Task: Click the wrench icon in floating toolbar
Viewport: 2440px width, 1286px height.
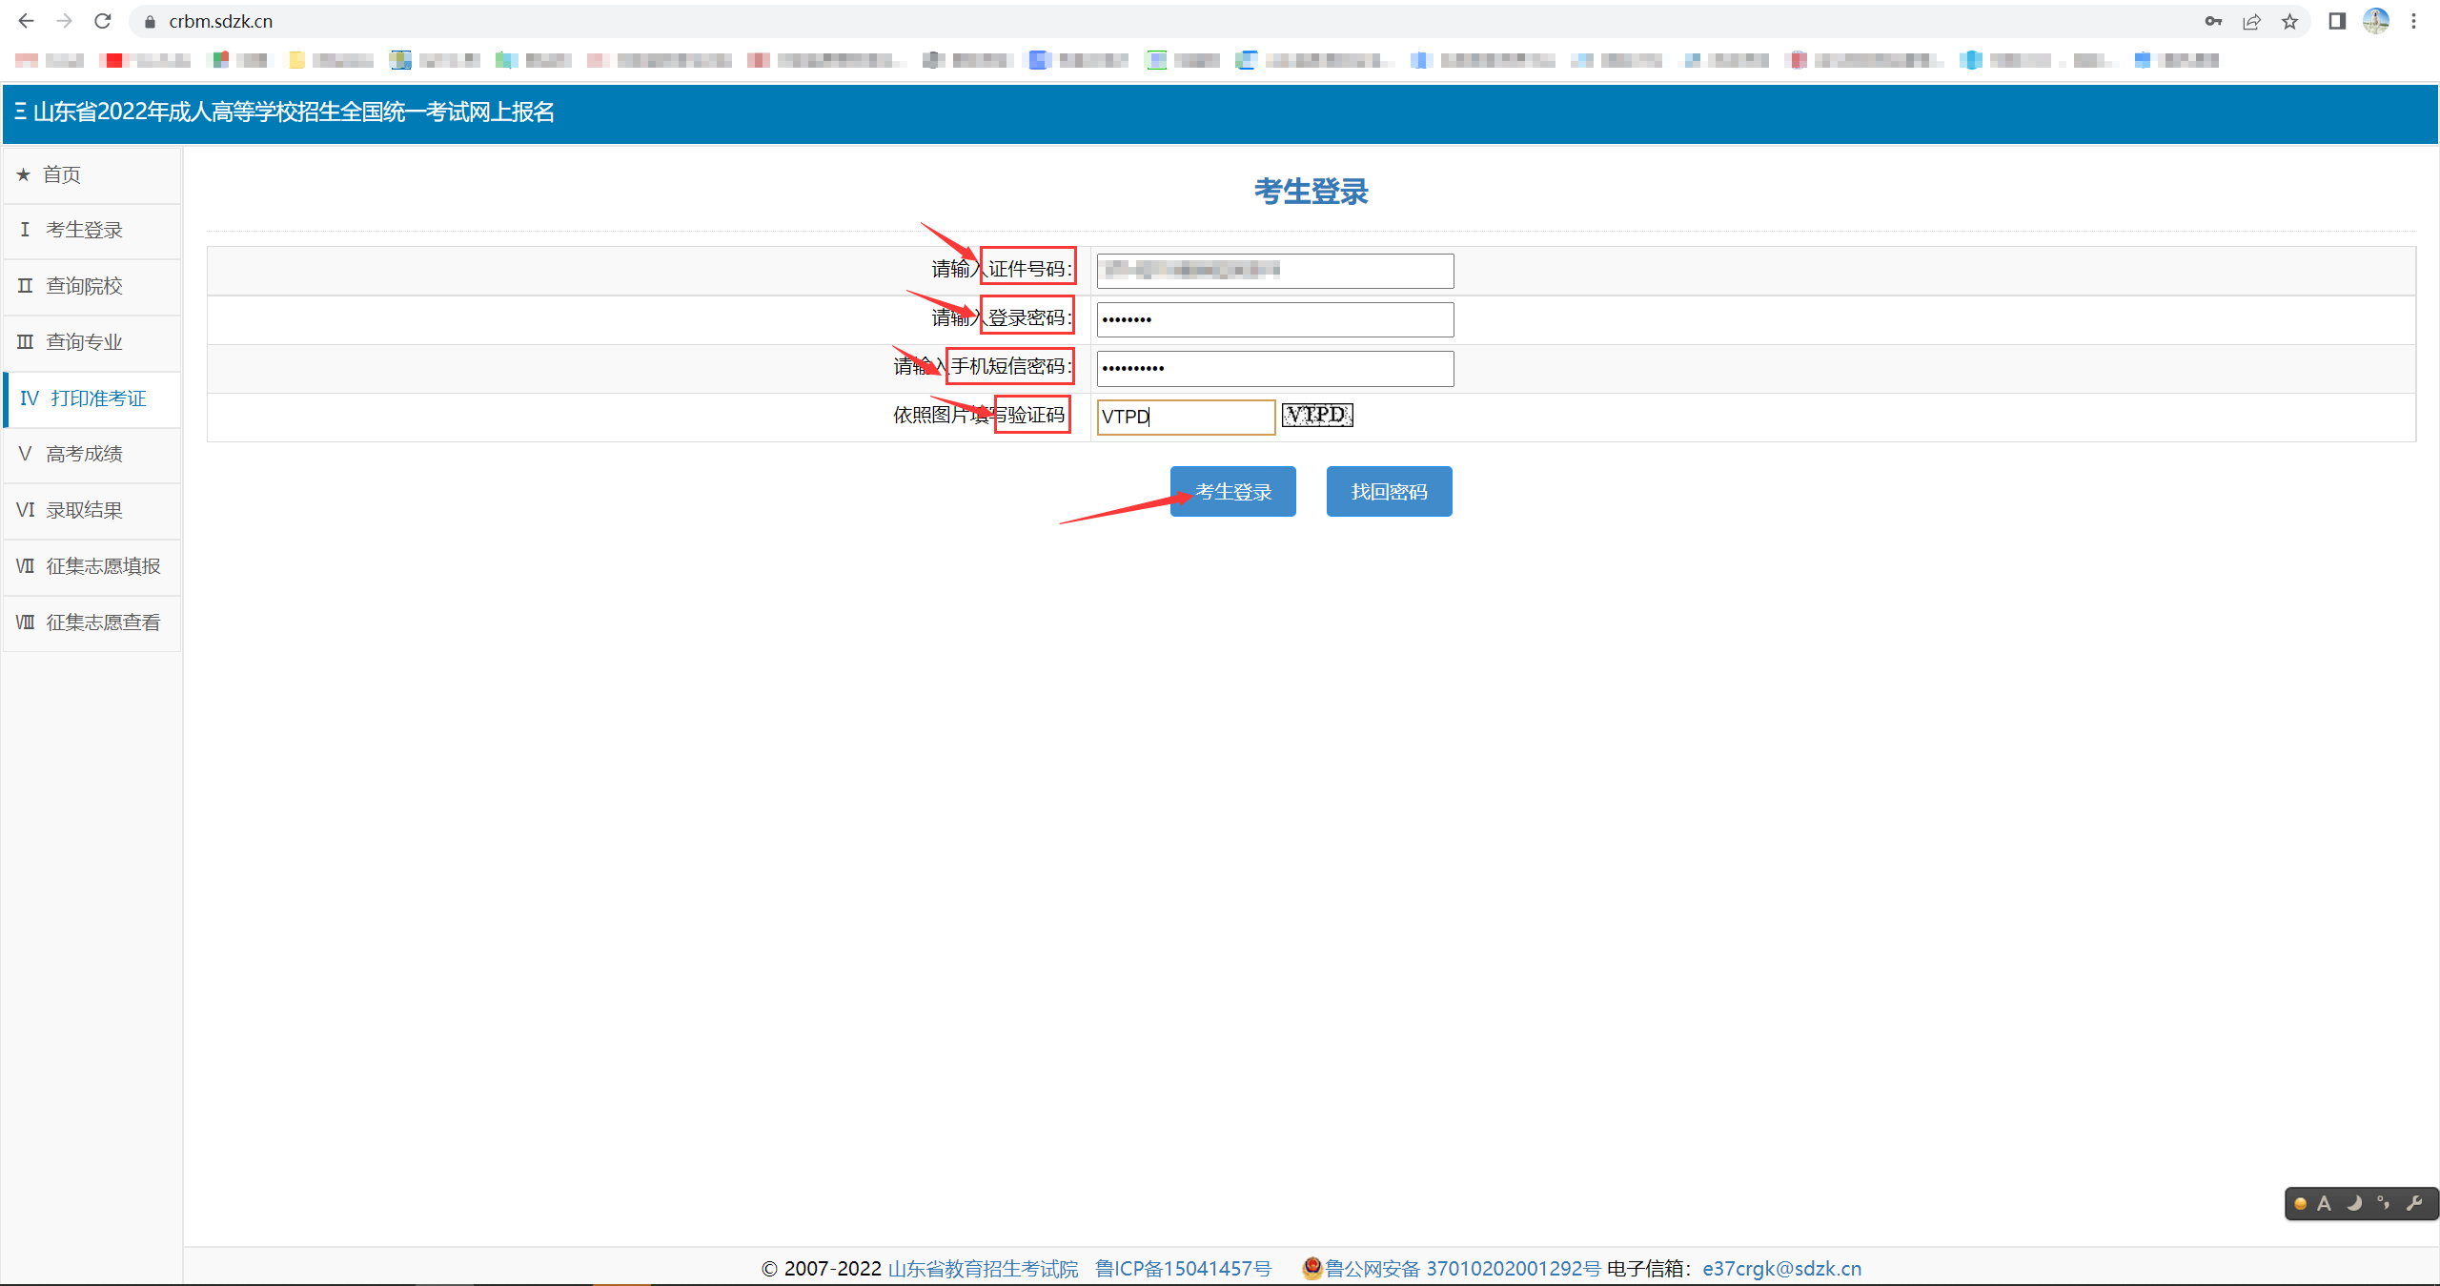Action: [x=2414, y=1203]
